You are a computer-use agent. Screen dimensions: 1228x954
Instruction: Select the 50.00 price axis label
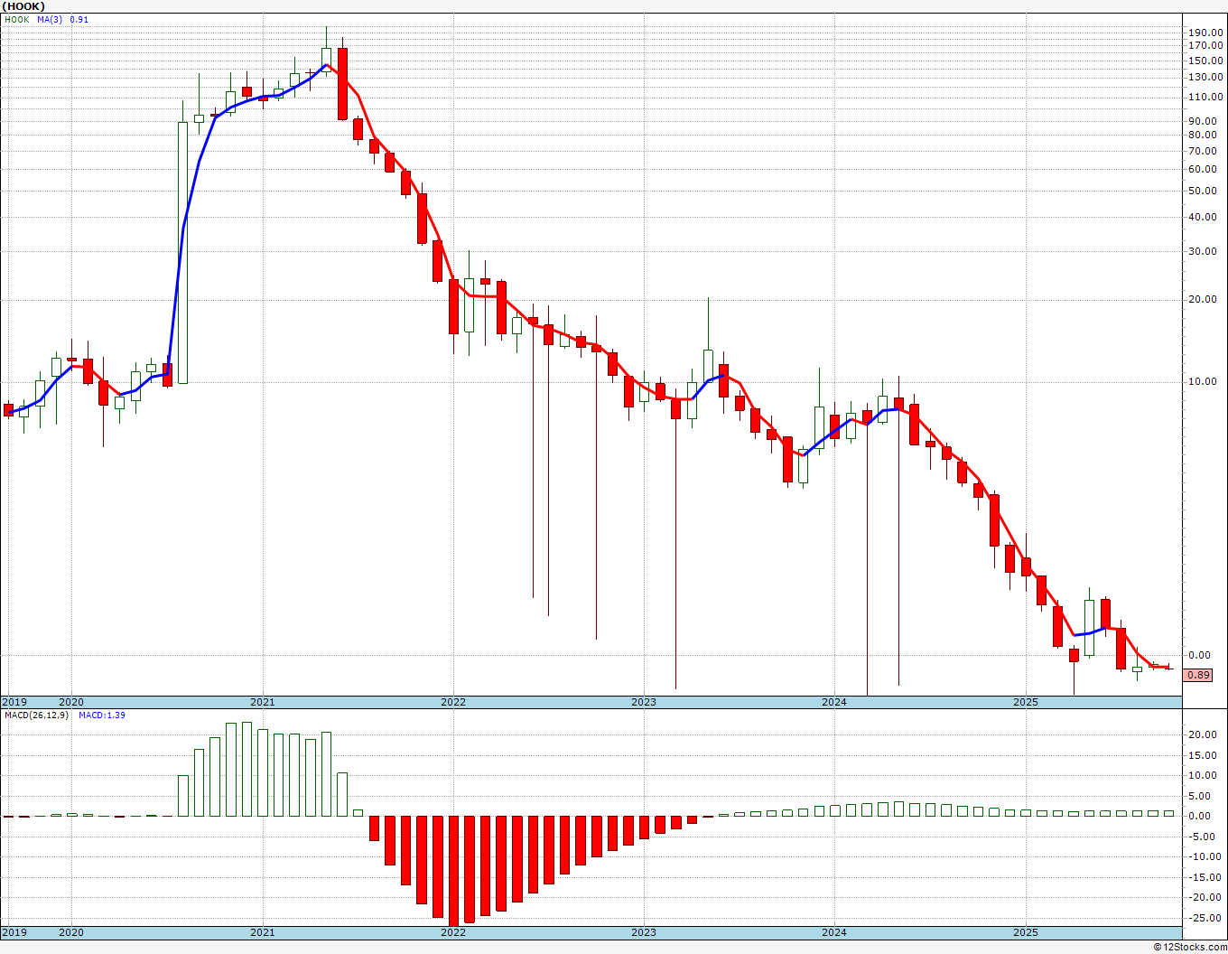[x=1203, y=191]
